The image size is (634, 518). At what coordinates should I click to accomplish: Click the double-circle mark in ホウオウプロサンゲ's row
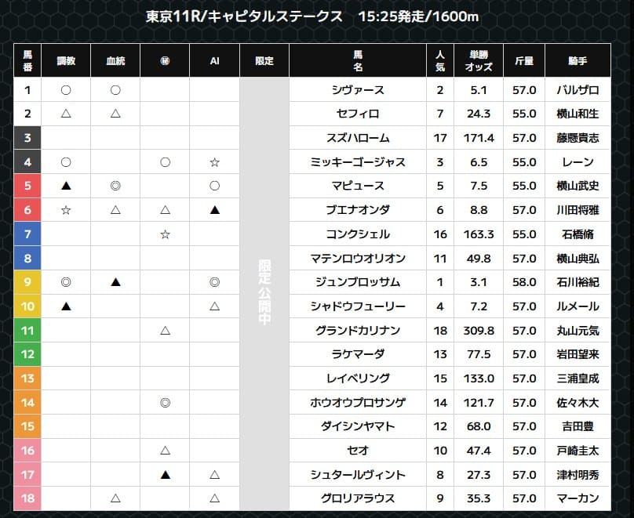(165, 402)
